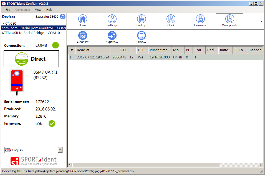
Task: Click punch time 19:16:26.003
Action: (x=160, y=57)
